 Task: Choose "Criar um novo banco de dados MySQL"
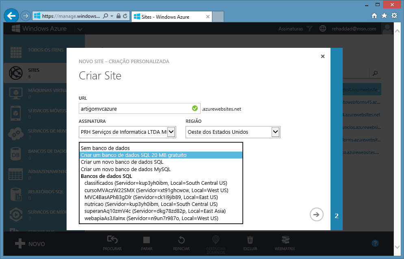[x=161, y=169]
